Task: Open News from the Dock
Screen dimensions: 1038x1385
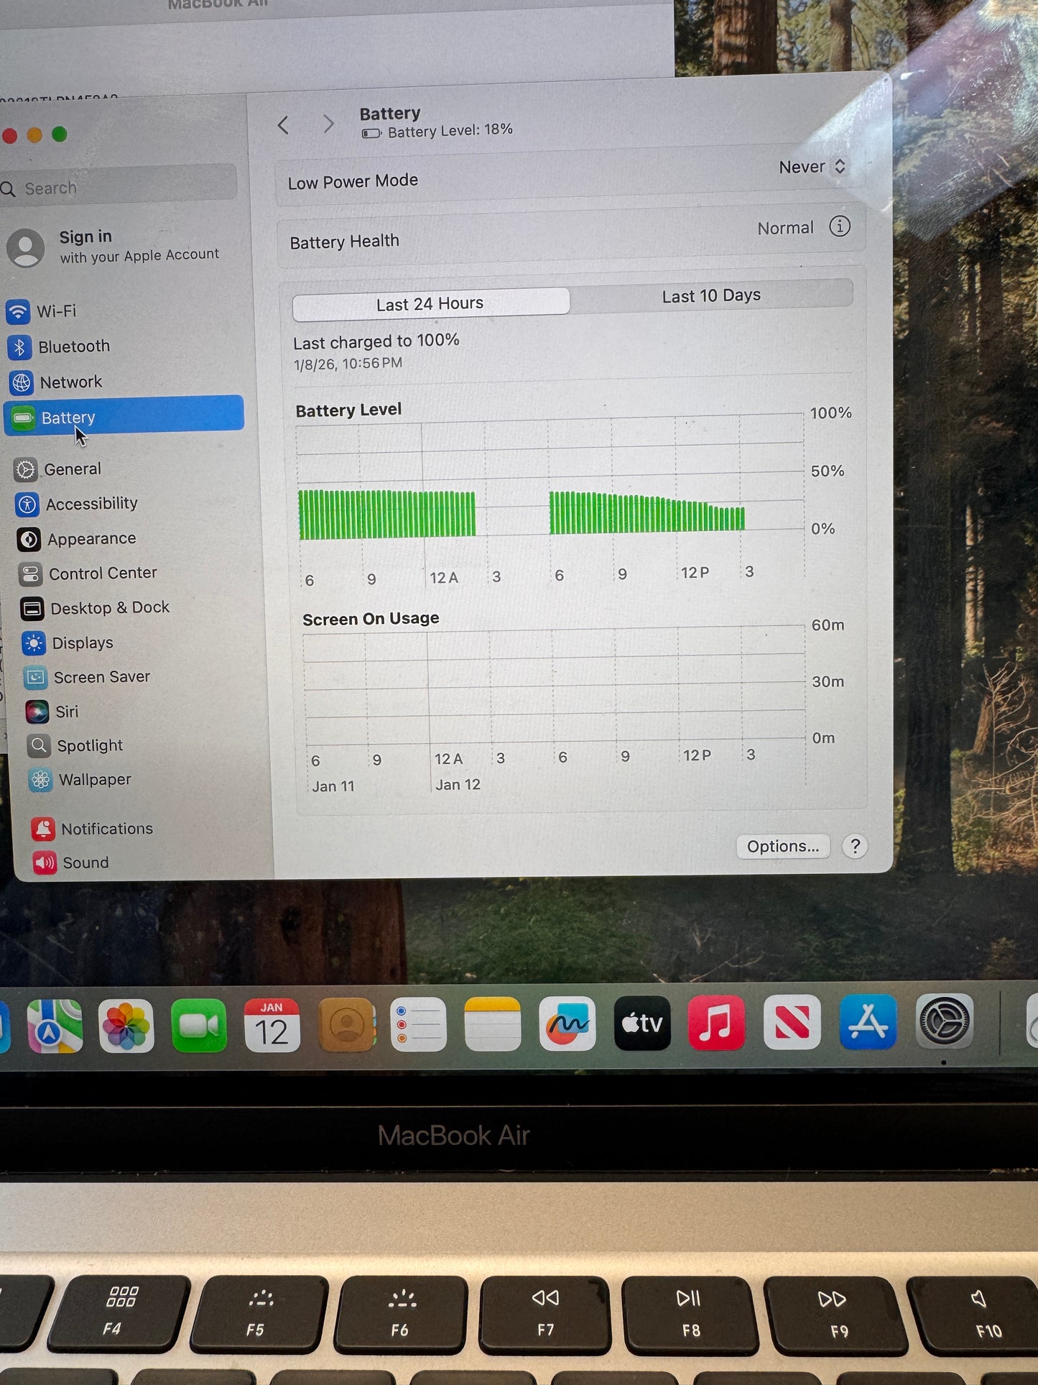Action: pos(792,1022)
